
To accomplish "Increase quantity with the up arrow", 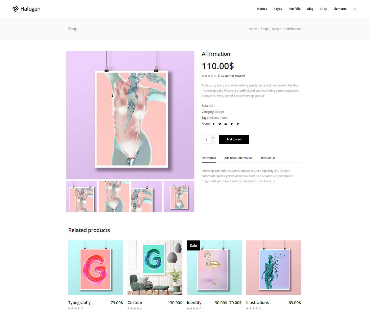I will [x=213, y=137].
